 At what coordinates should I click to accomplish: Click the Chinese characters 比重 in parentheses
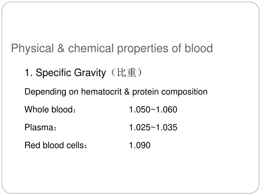click(x=126, y=72)
